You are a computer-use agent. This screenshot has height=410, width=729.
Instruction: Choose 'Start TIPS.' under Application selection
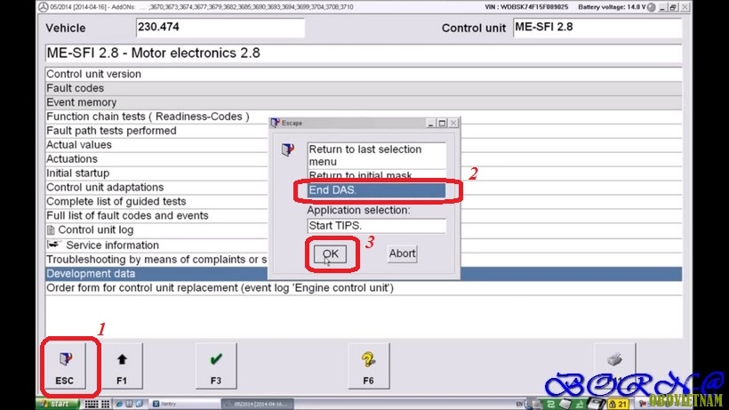(376, 226)
